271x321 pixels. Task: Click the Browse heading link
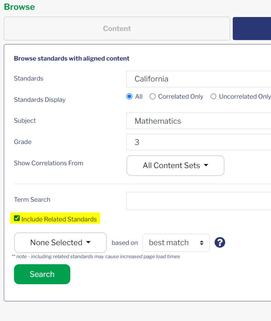19,7
